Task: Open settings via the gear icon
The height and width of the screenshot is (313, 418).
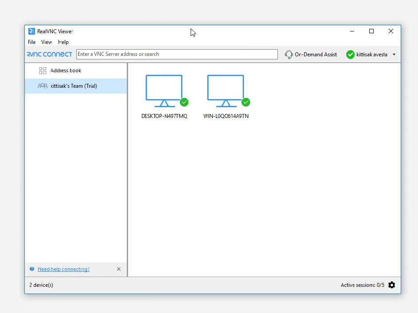Action: (x=391, y=285)
